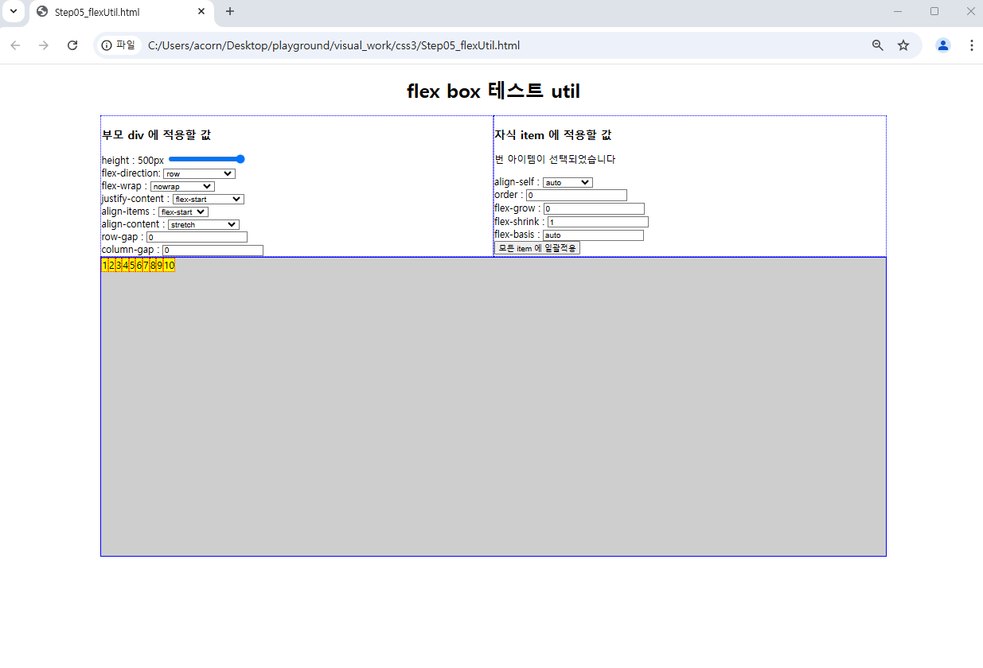Image resolution: width=983 pixels, height=668 pixels.
Task: Open the tab search chevron
Action: (13, 11)
